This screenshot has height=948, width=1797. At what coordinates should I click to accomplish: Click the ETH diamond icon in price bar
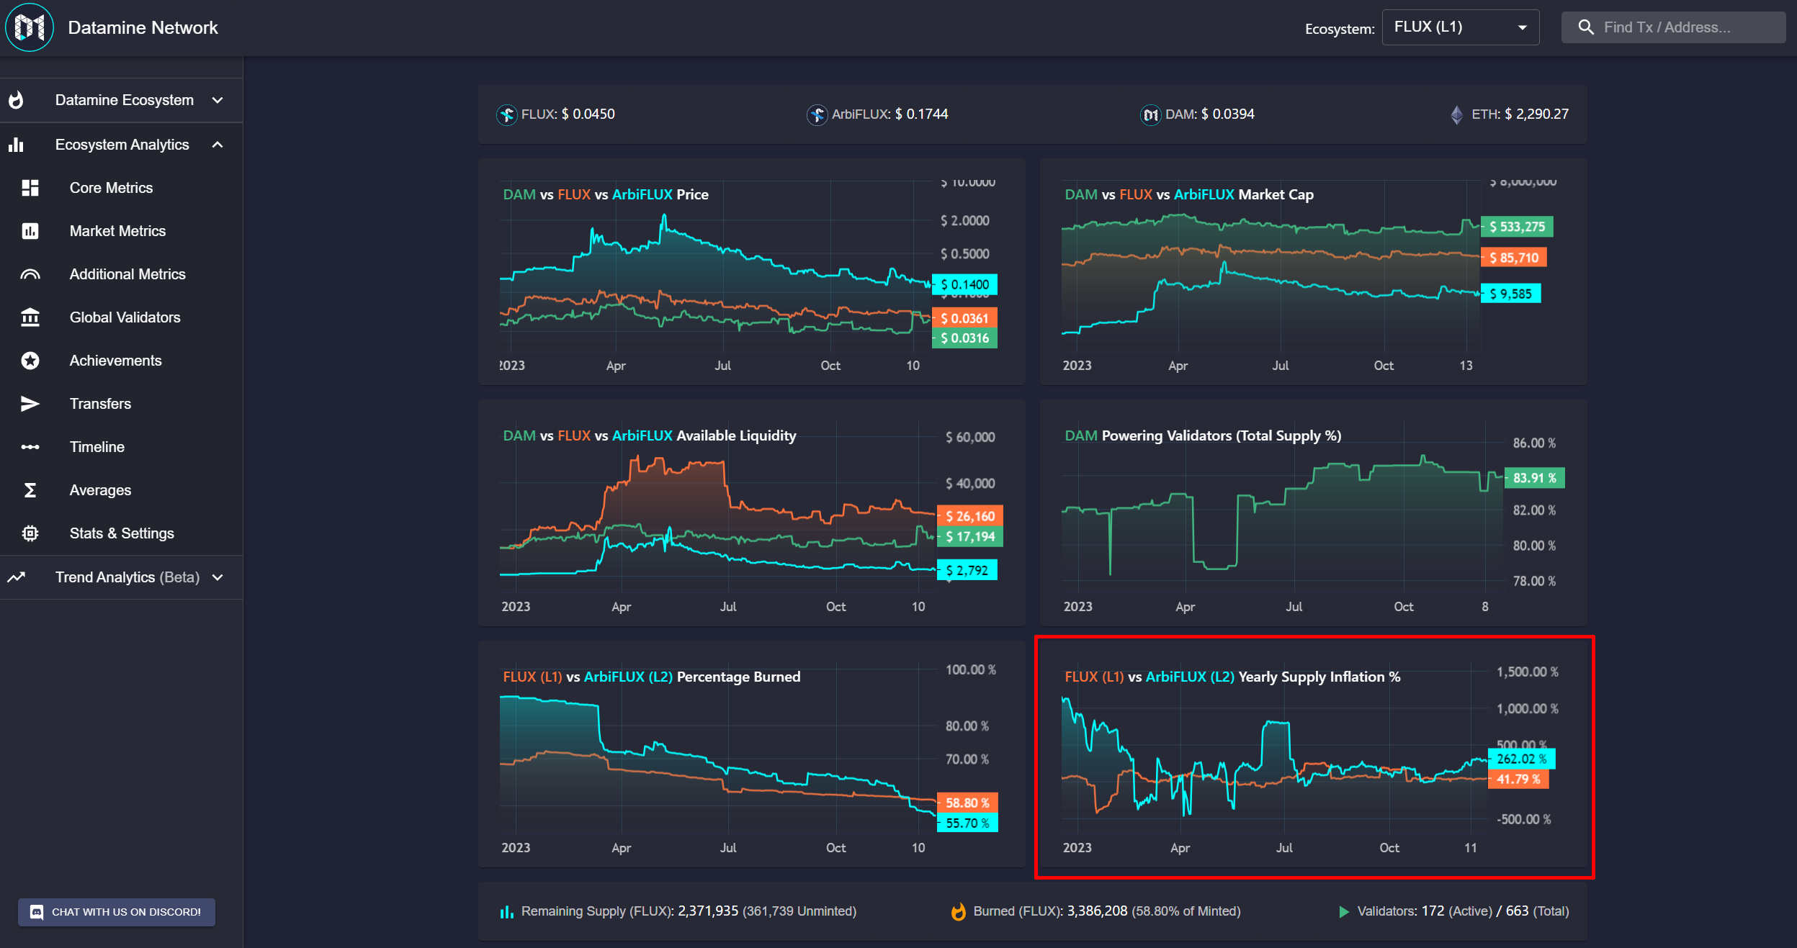coord(1457,114)
